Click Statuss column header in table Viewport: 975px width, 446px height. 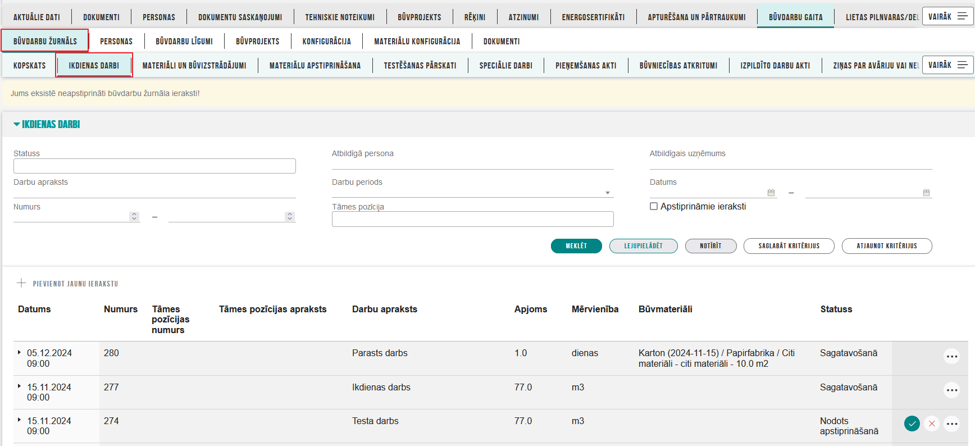click(836, 309)
